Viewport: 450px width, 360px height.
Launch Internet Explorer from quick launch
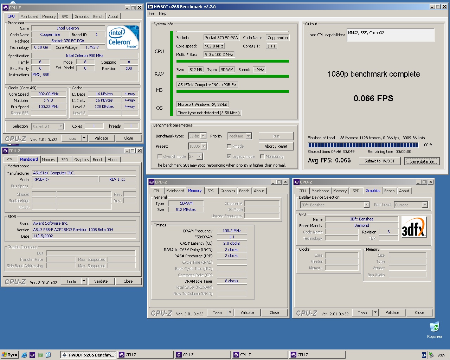pos(24,355)
